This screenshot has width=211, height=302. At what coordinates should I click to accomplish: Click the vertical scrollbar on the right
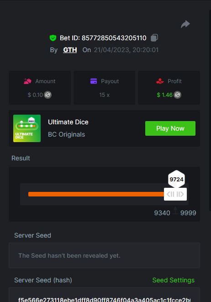pyautogui.click(x=210, y=111)
